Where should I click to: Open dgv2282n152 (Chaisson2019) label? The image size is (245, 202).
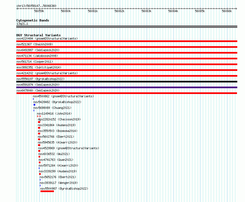point(59,119)
